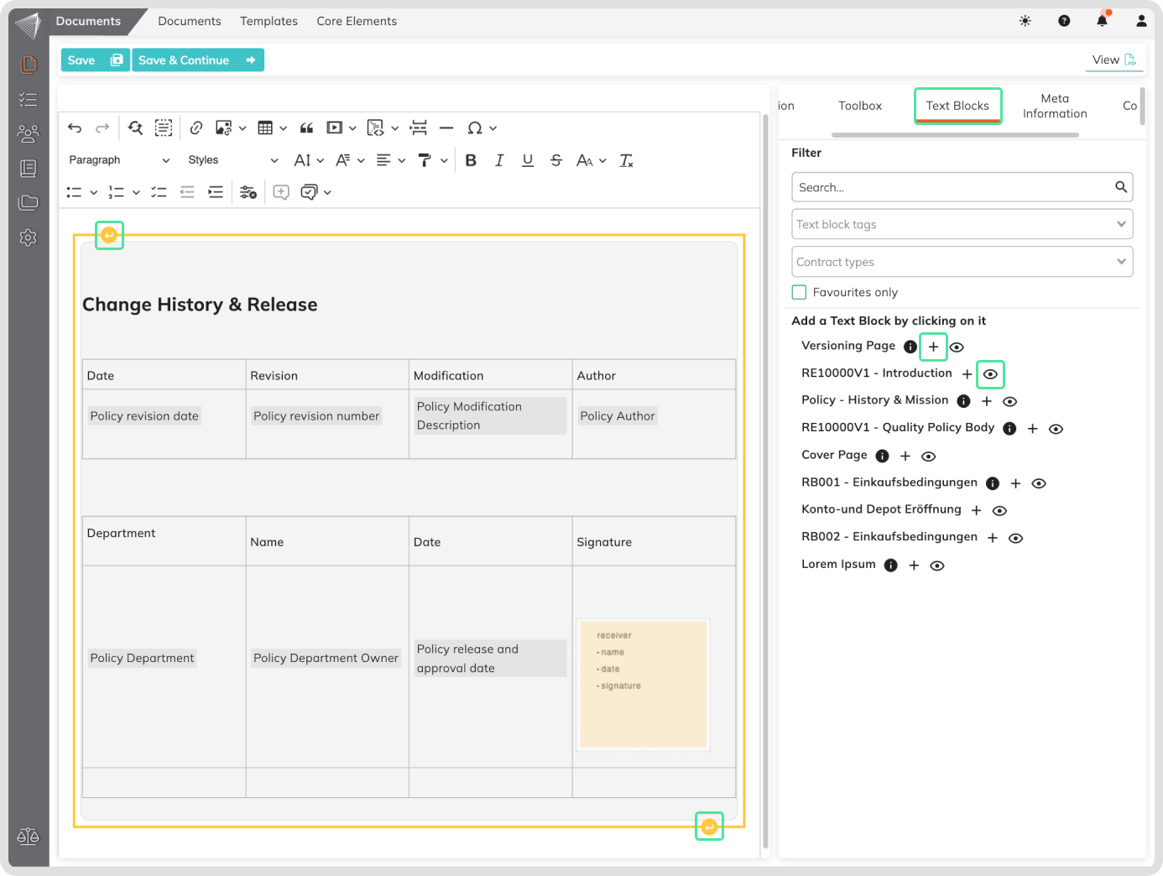Enable the Favourites only checkbox
This screenshot has height=876, width=1163.
(x=799, y=292)
